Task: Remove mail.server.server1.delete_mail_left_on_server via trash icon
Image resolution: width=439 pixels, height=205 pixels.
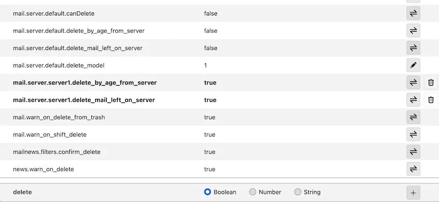Action: pyautogui.click(x=431, y=100)
